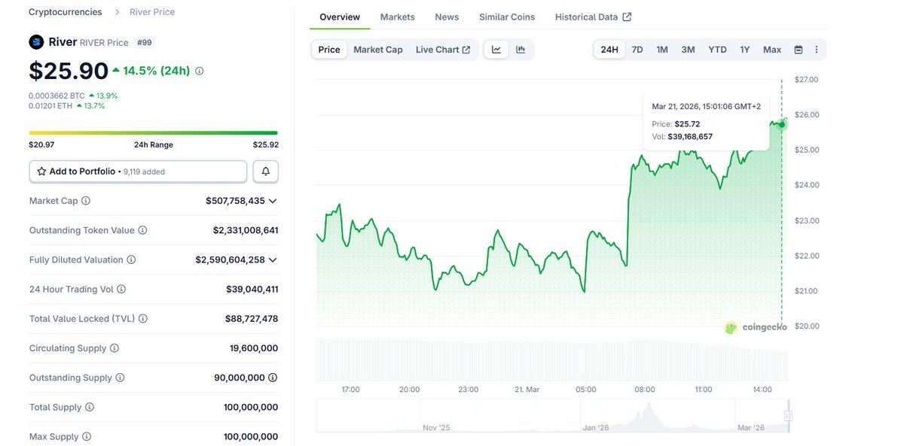Open Total Value Locked info icon
The image size is (904, 446).
(x=143, y=319)
